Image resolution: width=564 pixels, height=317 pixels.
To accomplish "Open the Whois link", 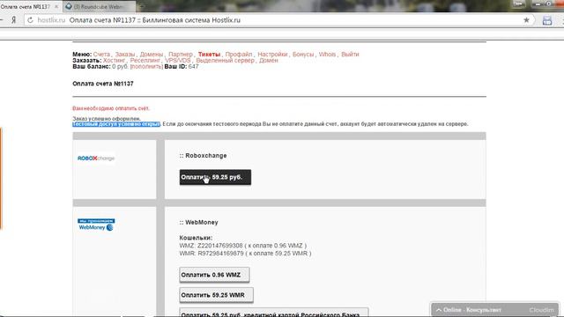I will pyautogui.click(x=327, y=55).
